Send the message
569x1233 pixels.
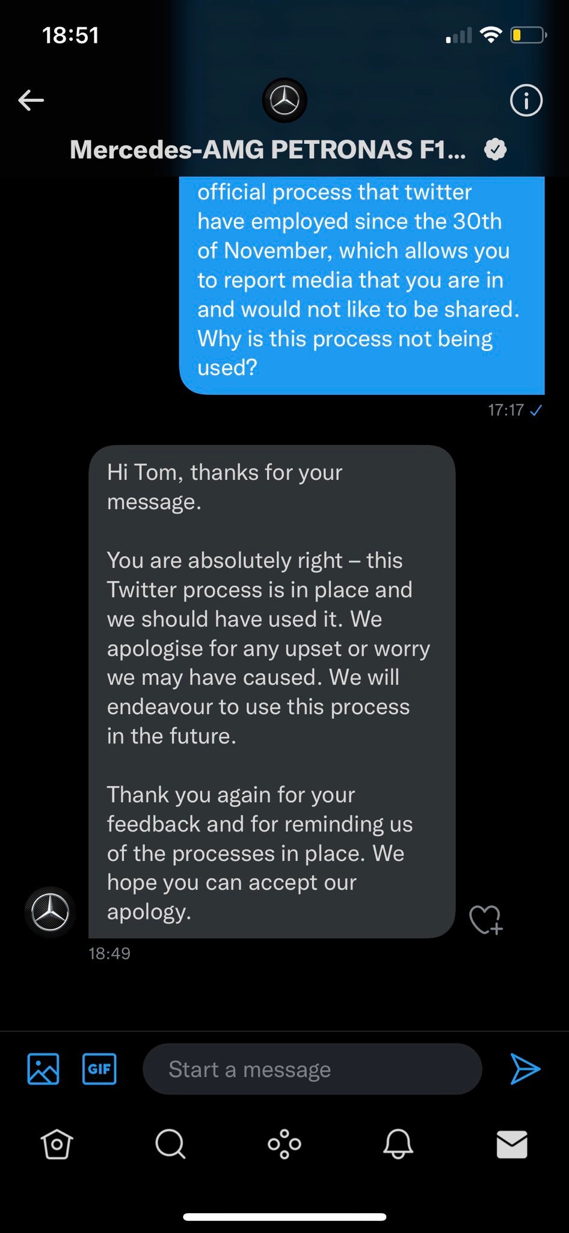tap(525, 1069)
